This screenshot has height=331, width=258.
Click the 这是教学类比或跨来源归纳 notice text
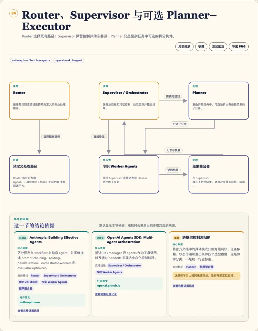click(206, 276)
